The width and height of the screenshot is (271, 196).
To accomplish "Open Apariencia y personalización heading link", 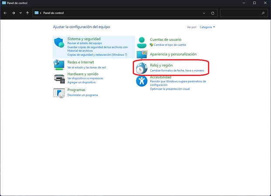I will [173, 54].
